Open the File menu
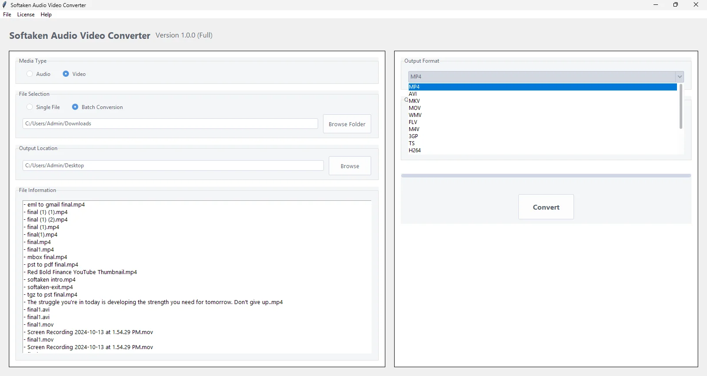 [x=7, y=15]
